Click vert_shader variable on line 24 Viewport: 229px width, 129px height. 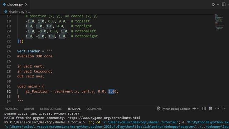[29, 51]
